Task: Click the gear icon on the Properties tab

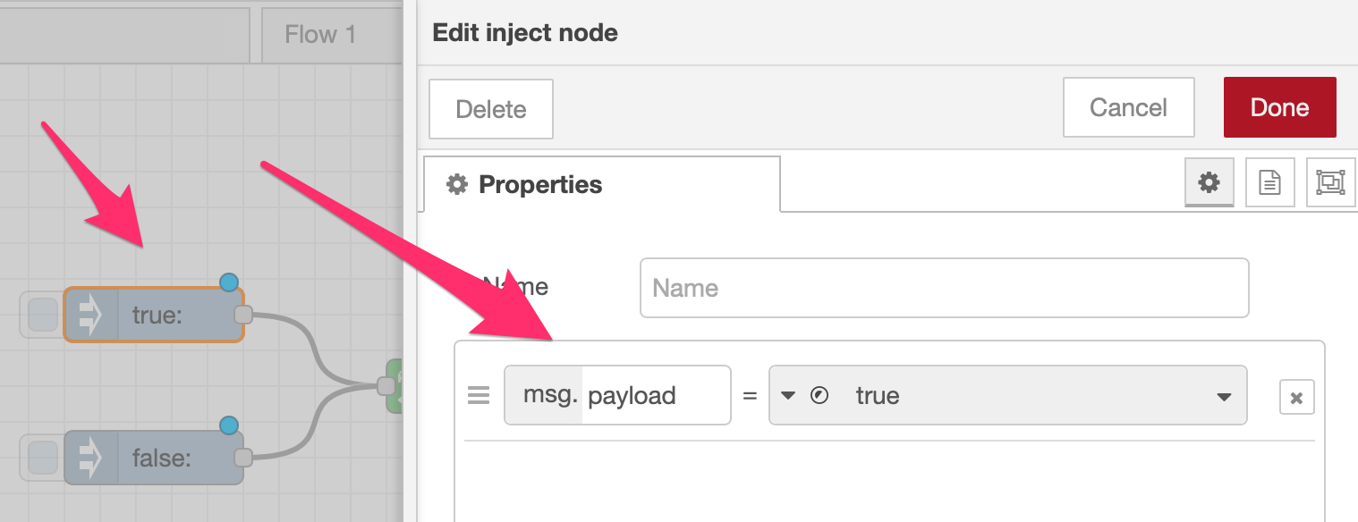Action: click(x=1209, y=182)
